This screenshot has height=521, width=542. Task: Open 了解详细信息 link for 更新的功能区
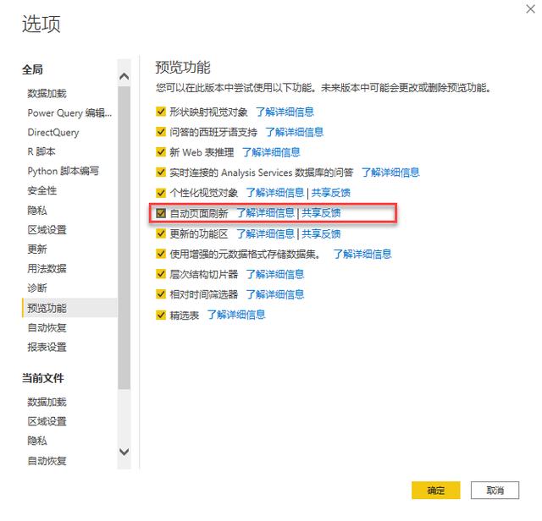[265, 233]
